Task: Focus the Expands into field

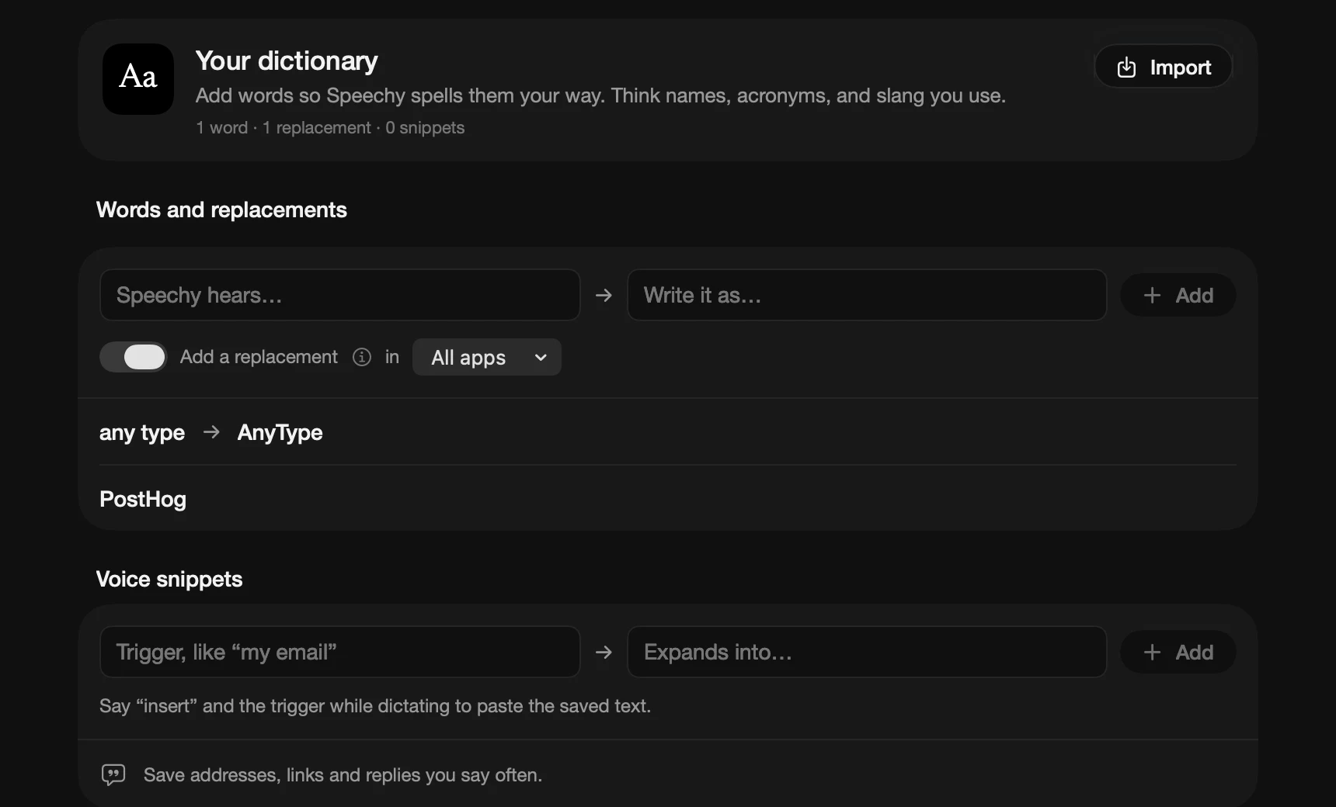Action: point(867,652)
